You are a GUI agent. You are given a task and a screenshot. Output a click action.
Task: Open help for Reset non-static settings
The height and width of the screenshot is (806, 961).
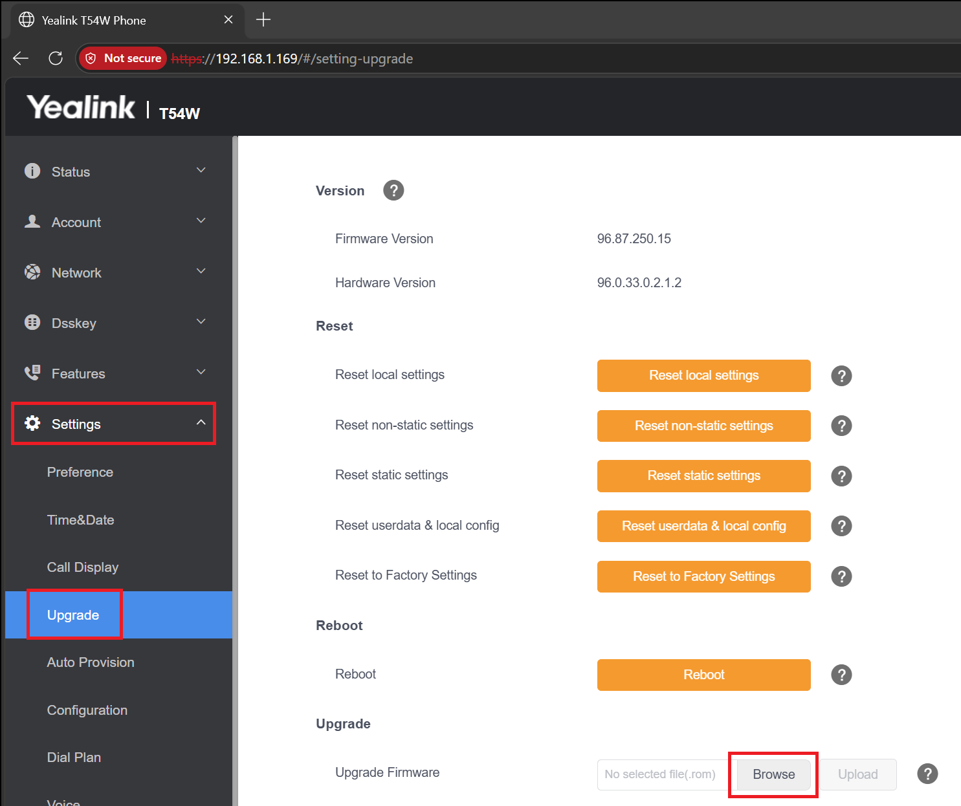841,426
